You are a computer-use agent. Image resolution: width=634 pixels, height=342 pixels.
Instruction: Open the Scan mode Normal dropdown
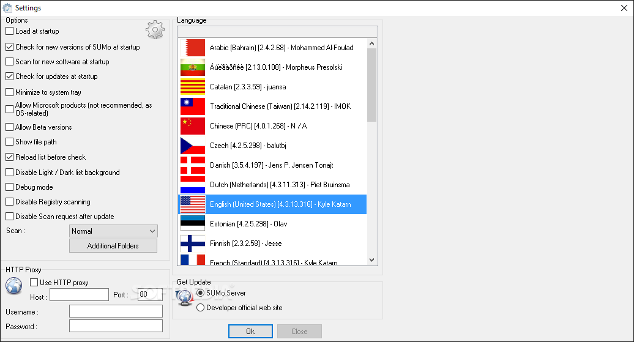113,231
